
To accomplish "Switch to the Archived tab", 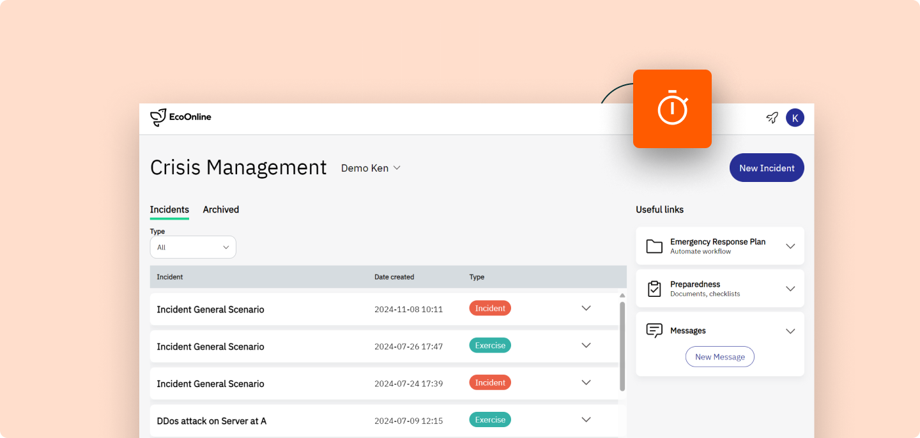I will [x=220, y=209].
